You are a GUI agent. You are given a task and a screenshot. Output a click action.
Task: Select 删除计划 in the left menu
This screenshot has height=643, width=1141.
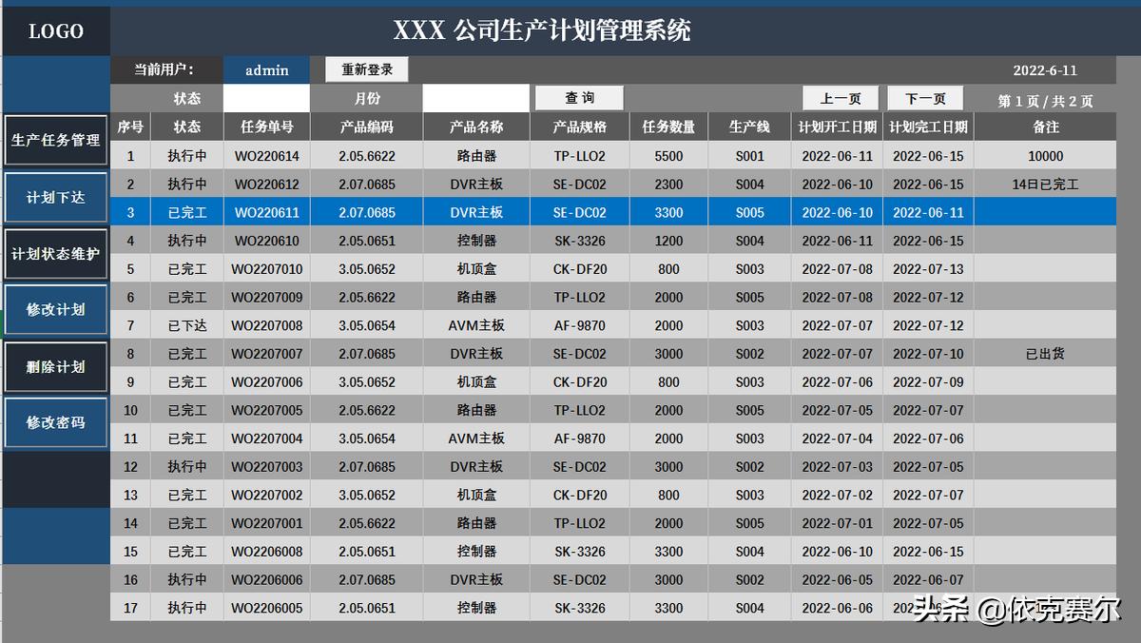point(55,366)
